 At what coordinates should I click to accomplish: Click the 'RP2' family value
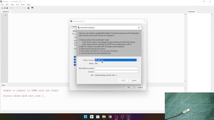pyautogui.click(x=96, y=64)
